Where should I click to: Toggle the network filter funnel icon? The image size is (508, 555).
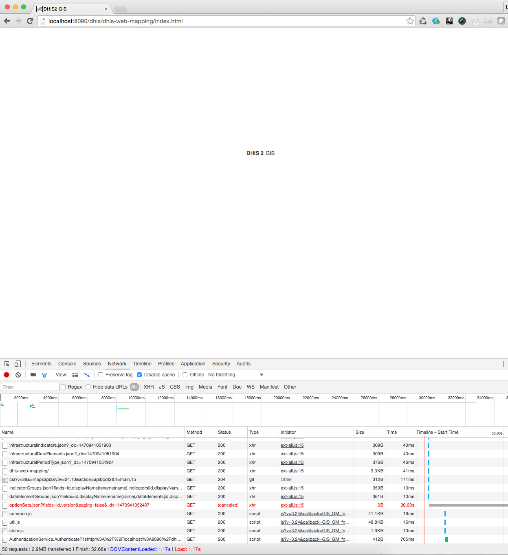click(x=44, y=375)
